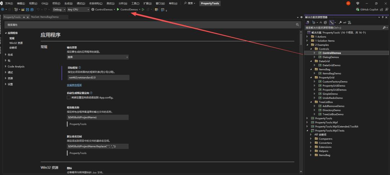Screen dimensions: 390x175
Task: Select Win32 资源 in left navigation
Action: click(16, 43)
